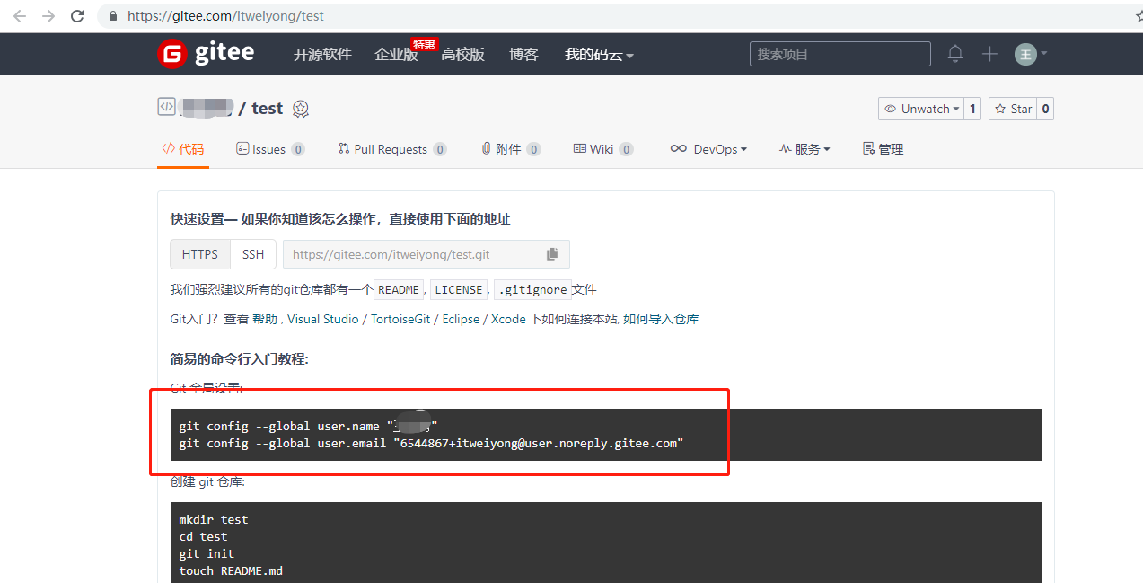Click the 搜索项目 search box

pos(840,54)
